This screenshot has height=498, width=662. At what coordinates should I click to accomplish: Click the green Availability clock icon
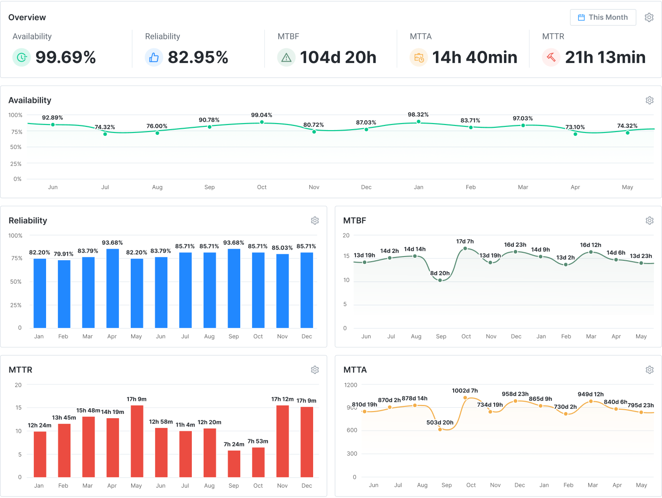pyautogui.click(x=22, y=57)
